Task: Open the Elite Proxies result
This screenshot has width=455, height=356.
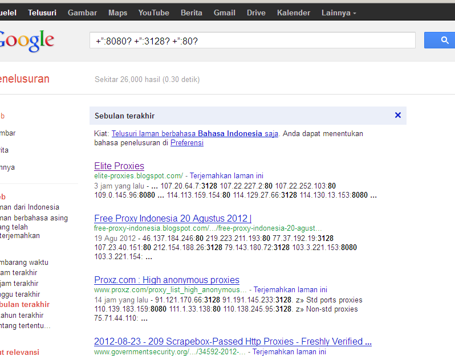Action: pyautogui.click(x=119, y=166)
